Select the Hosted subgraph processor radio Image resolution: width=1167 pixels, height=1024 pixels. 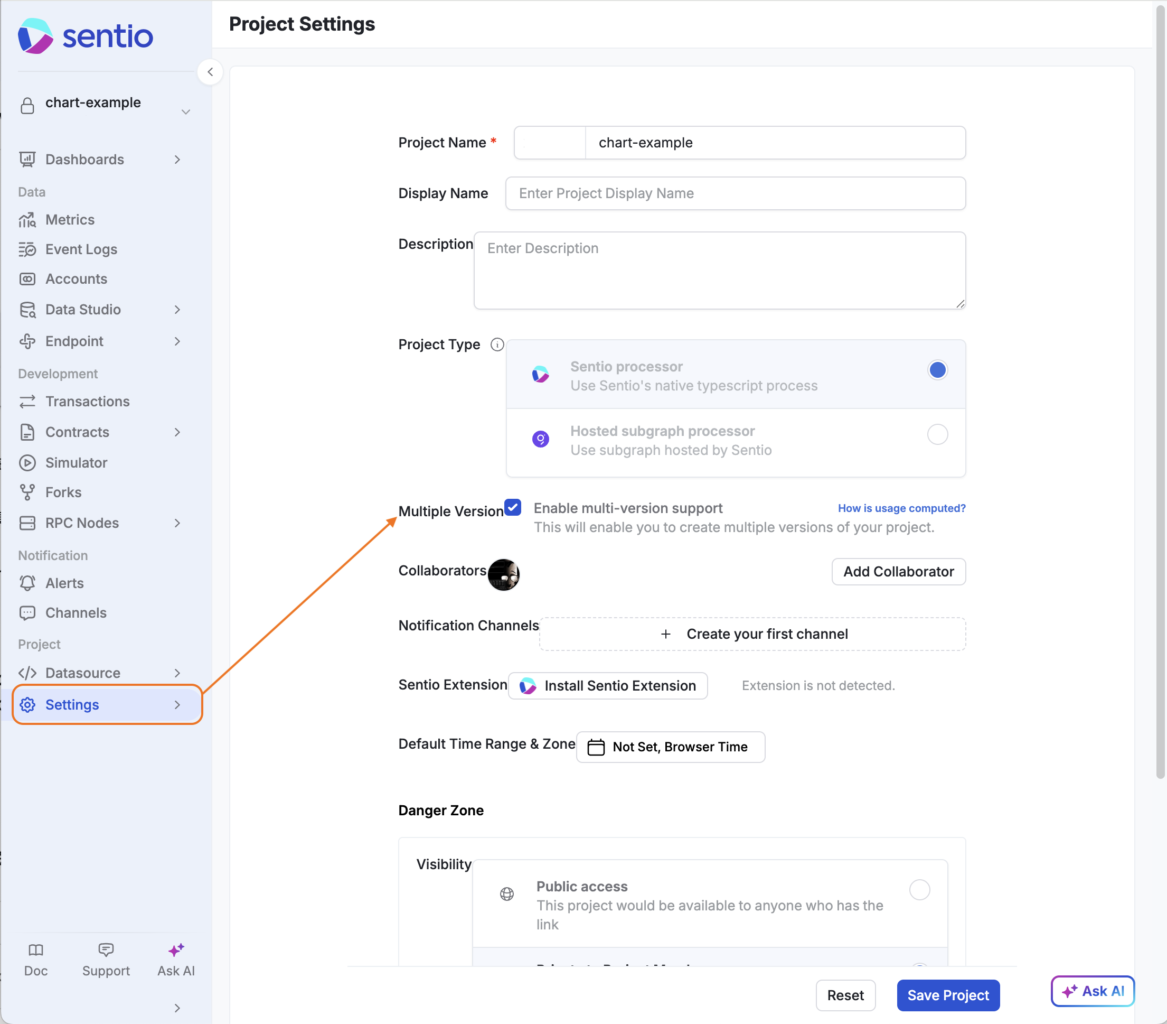click(x=937, y=434)
